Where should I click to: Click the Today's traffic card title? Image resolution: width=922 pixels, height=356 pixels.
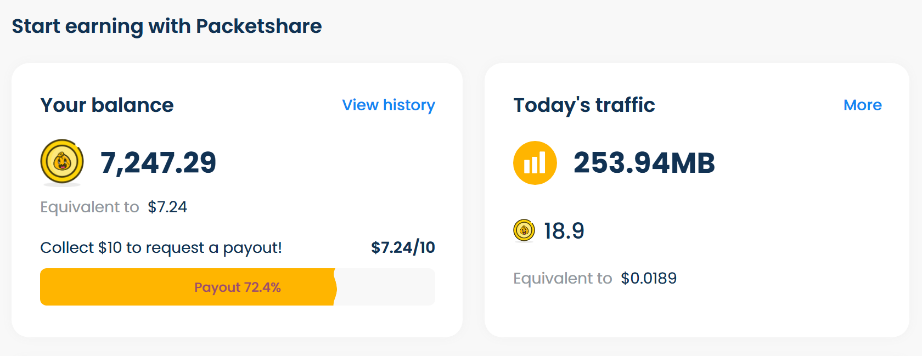pyautogui.click(x=584, y=105)
